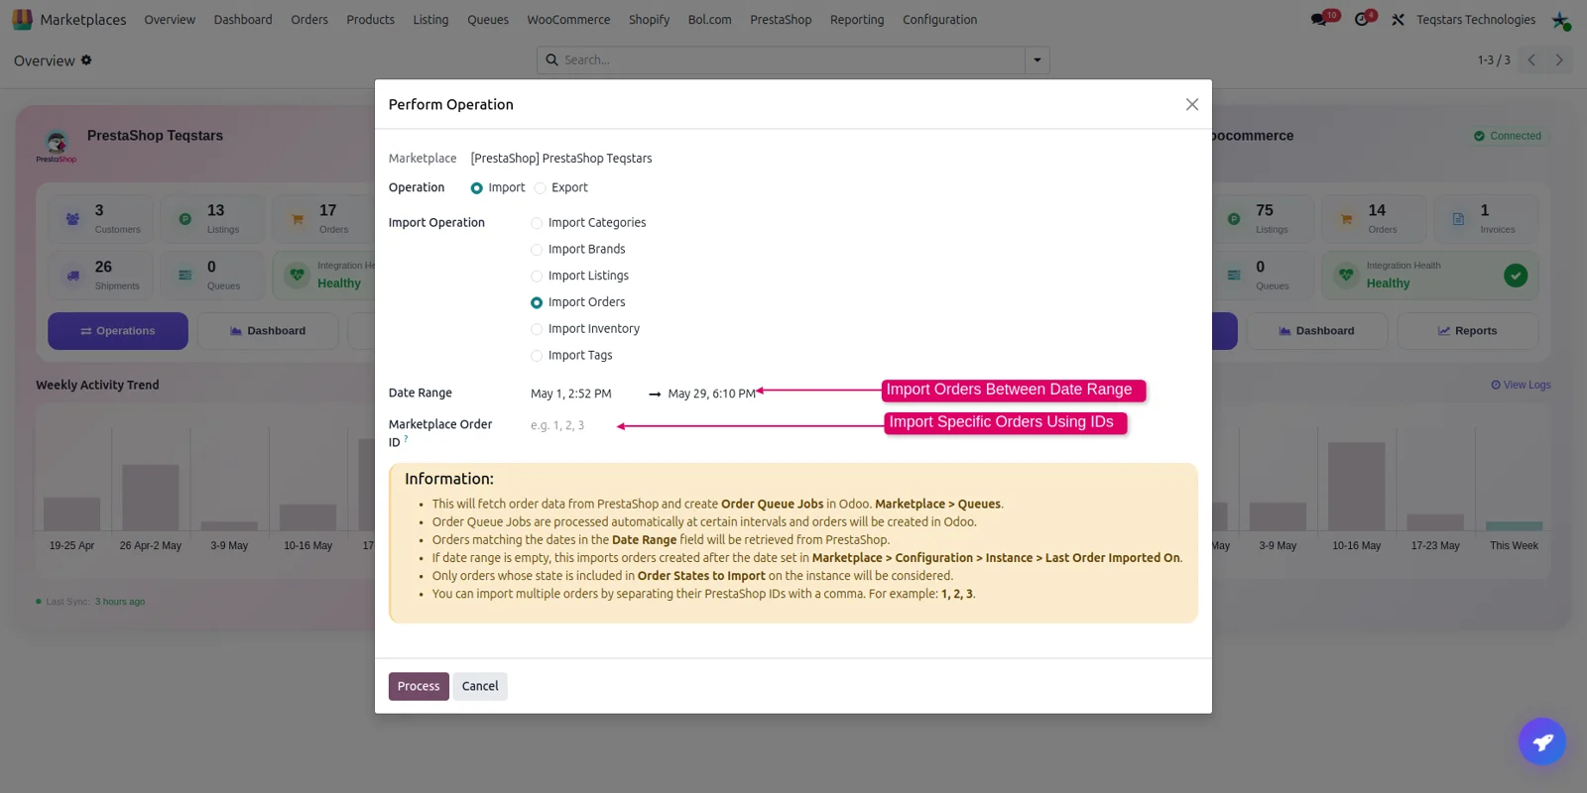1587x793 pixels.
Task: Go to next page arrow
Action: [1559, 60]
